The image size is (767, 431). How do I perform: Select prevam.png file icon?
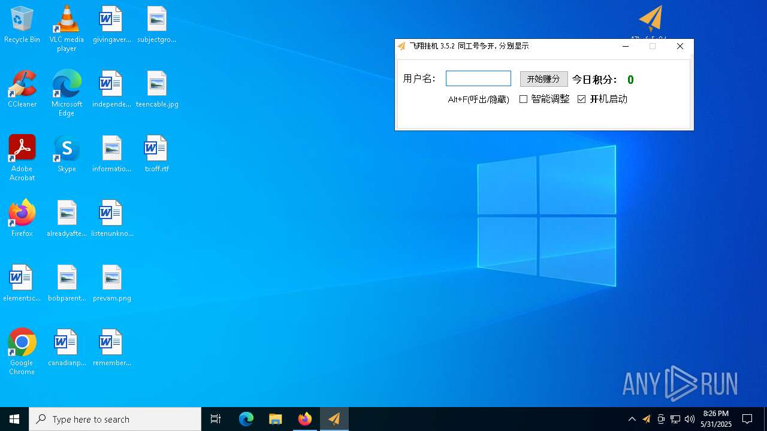click(112, 283)
